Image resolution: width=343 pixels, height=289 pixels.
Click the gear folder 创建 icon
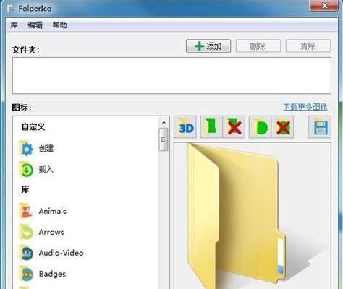click(x=26, y=149)
